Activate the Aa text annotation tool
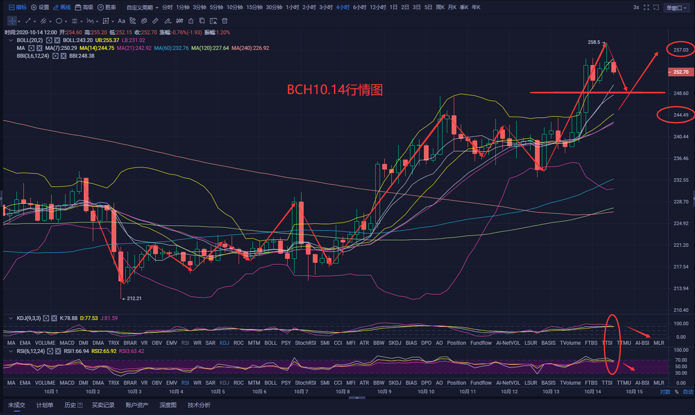 122,21
